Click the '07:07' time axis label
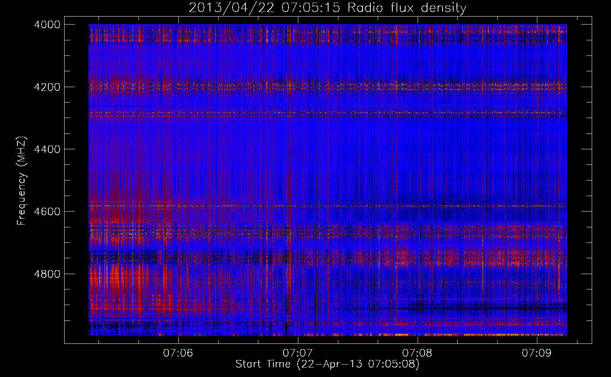 (x=298, y=353)
